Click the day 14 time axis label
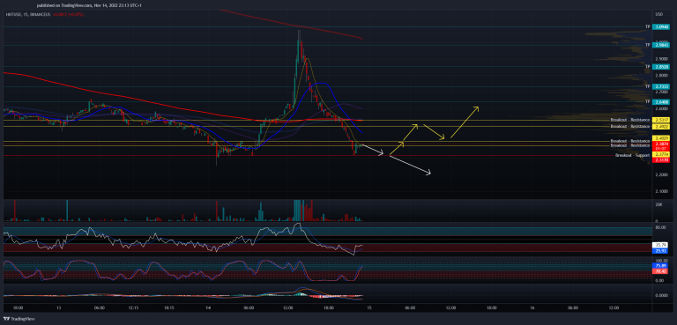The width and height of the screenshot is (677, 325). [x=208, y=308]
